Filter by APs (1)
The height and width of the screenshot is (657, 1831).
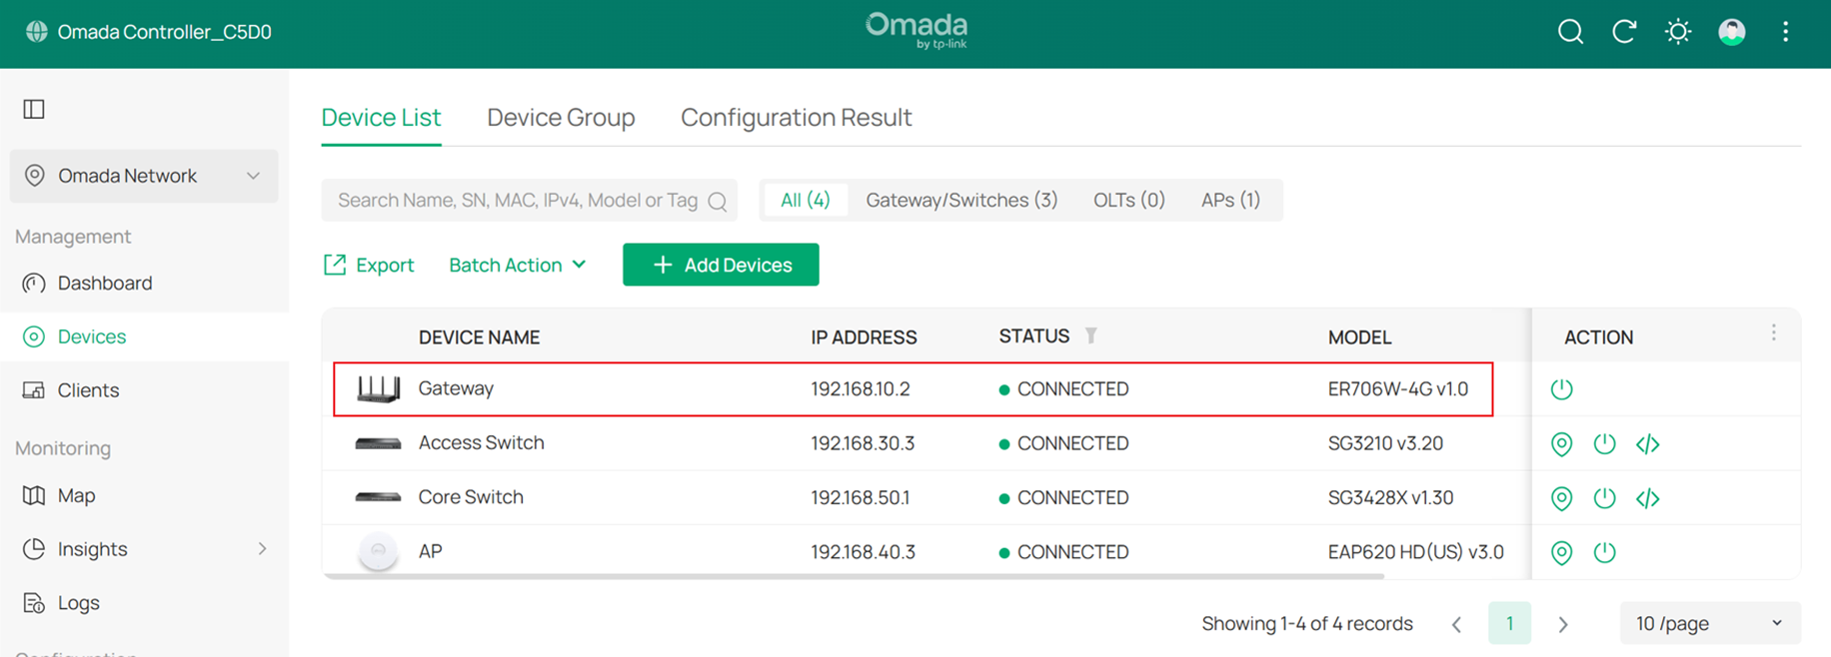coord(1230,200)
